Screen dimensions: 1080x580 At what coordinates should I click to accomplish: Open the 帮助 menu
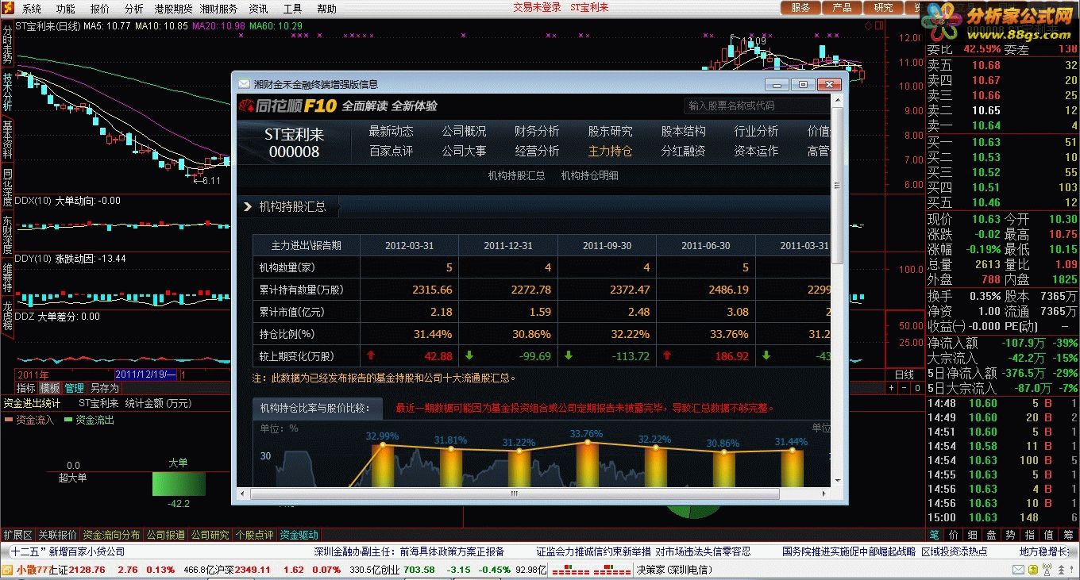coord(326,9)
